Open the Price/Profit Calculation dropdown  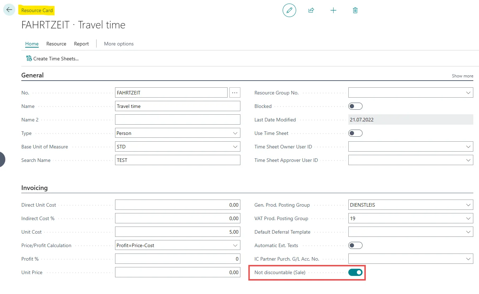(x=235, y=245)
